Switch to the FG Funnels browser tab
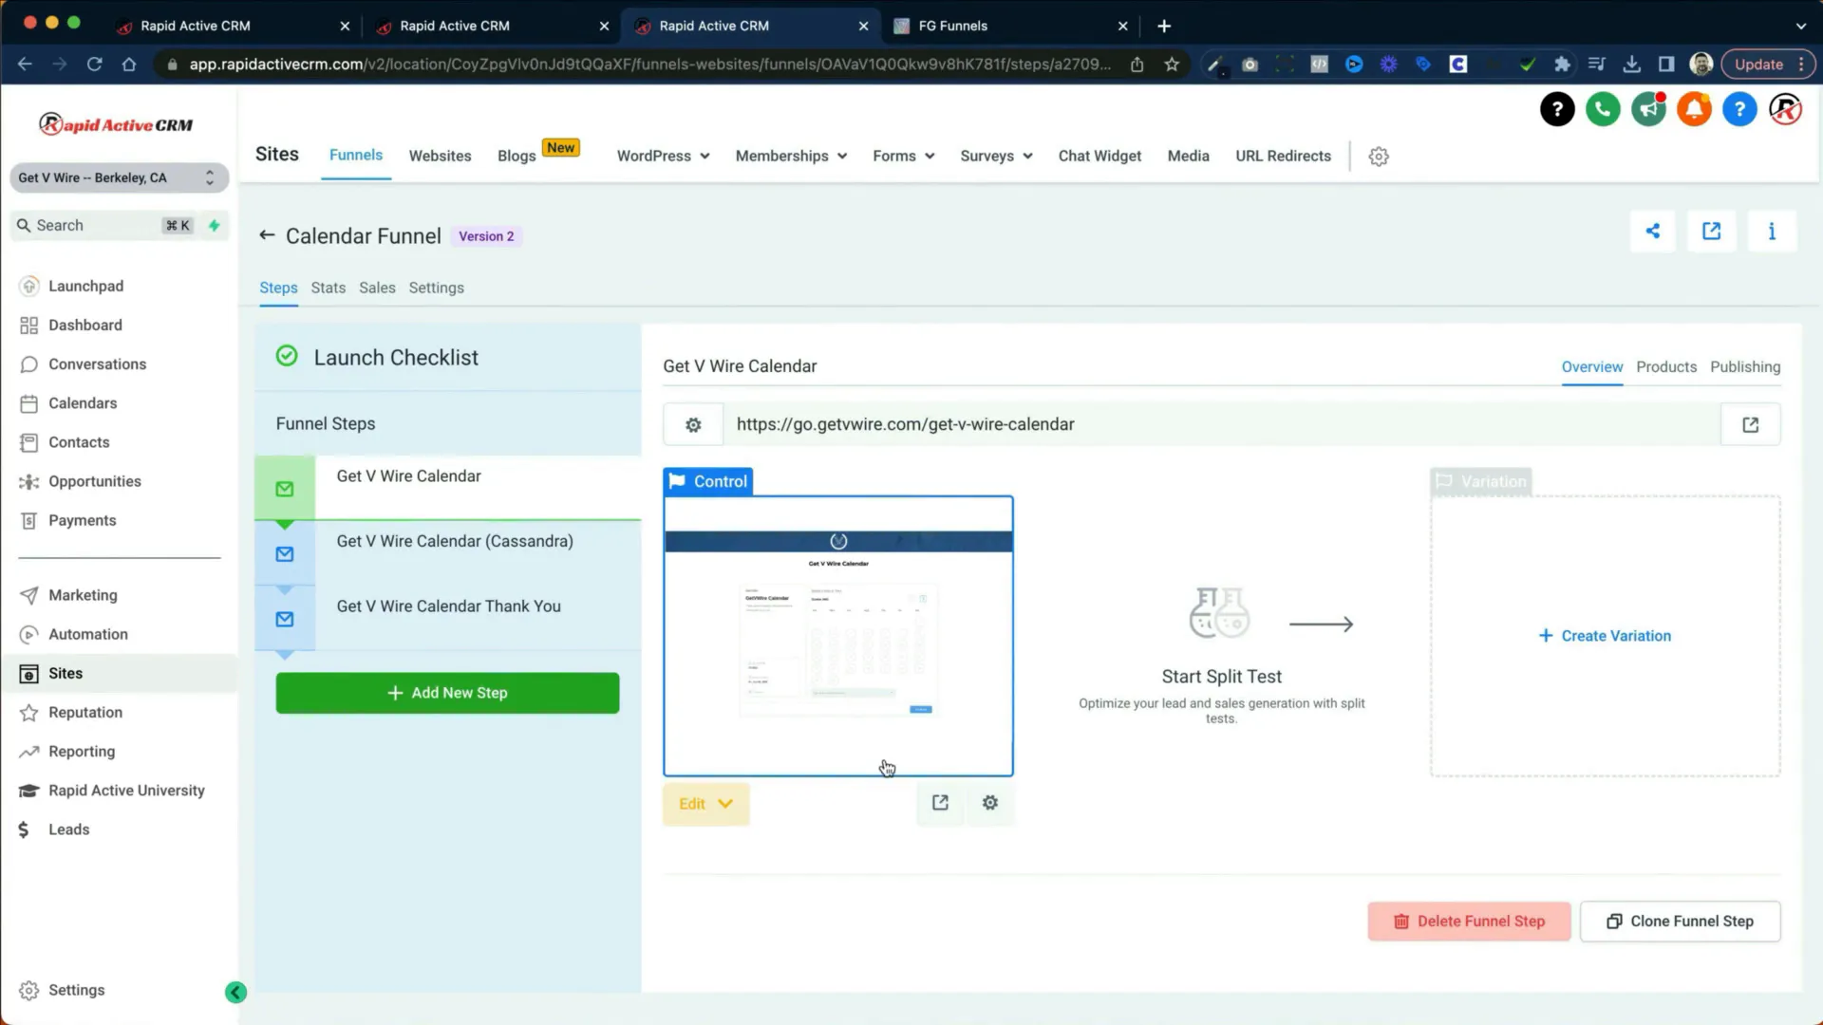This screenshot has height=1025, width=1823. click(x=1010, y=26)
